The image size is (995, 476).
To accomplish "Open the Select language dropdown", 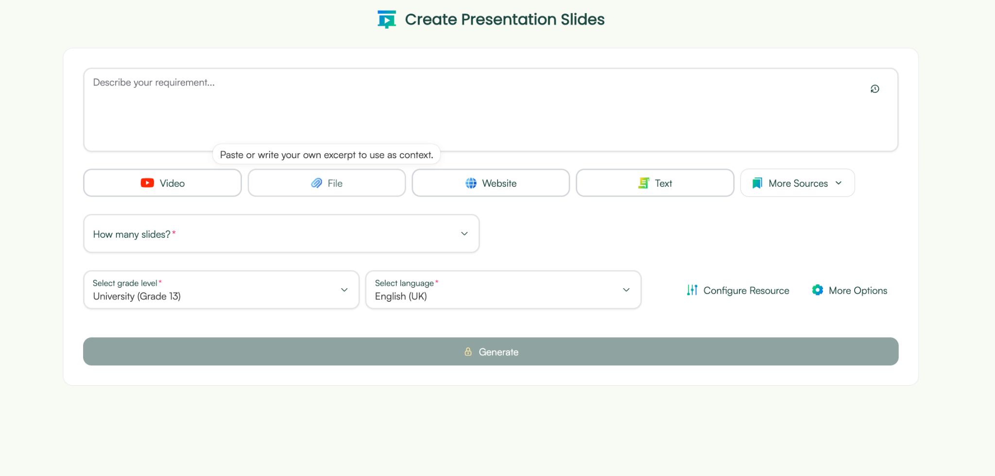I will (x=503, y=290).
